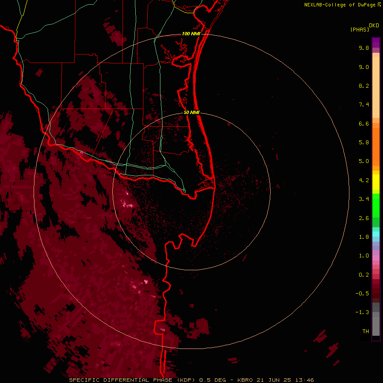The height and width of the screenshot is (383, 383).
Task: Pick the cyan band of the color bar
Action: pos(376,234)
